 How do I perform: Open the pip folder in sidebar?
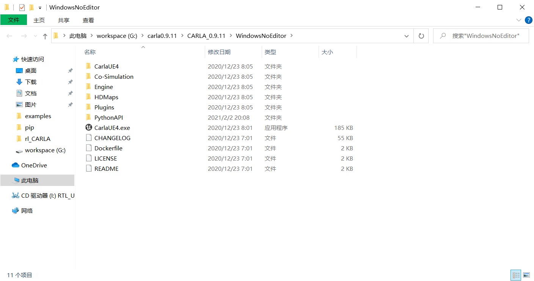pyautogui.click(x=29, y=128)
